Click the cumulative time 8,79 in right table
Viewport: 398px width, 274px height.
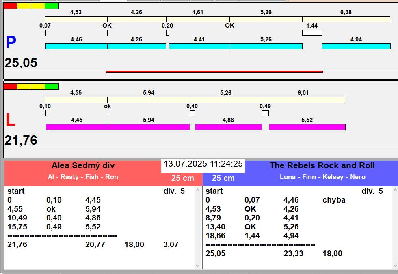tap(213, 218)
